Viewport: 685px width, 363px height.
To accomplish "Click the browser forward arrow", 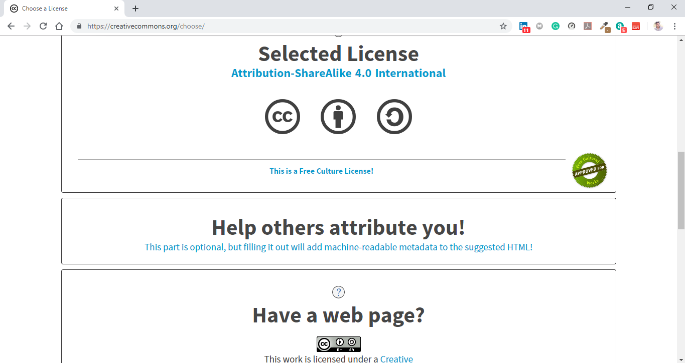I will [27, 26].
